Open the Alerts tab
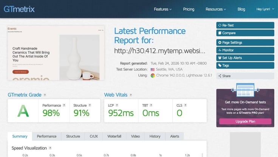 click(x=175, y=136)
